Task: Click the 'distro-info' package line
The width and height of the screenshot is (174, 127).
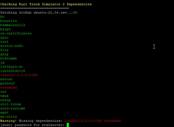Action: pos(12,46)
